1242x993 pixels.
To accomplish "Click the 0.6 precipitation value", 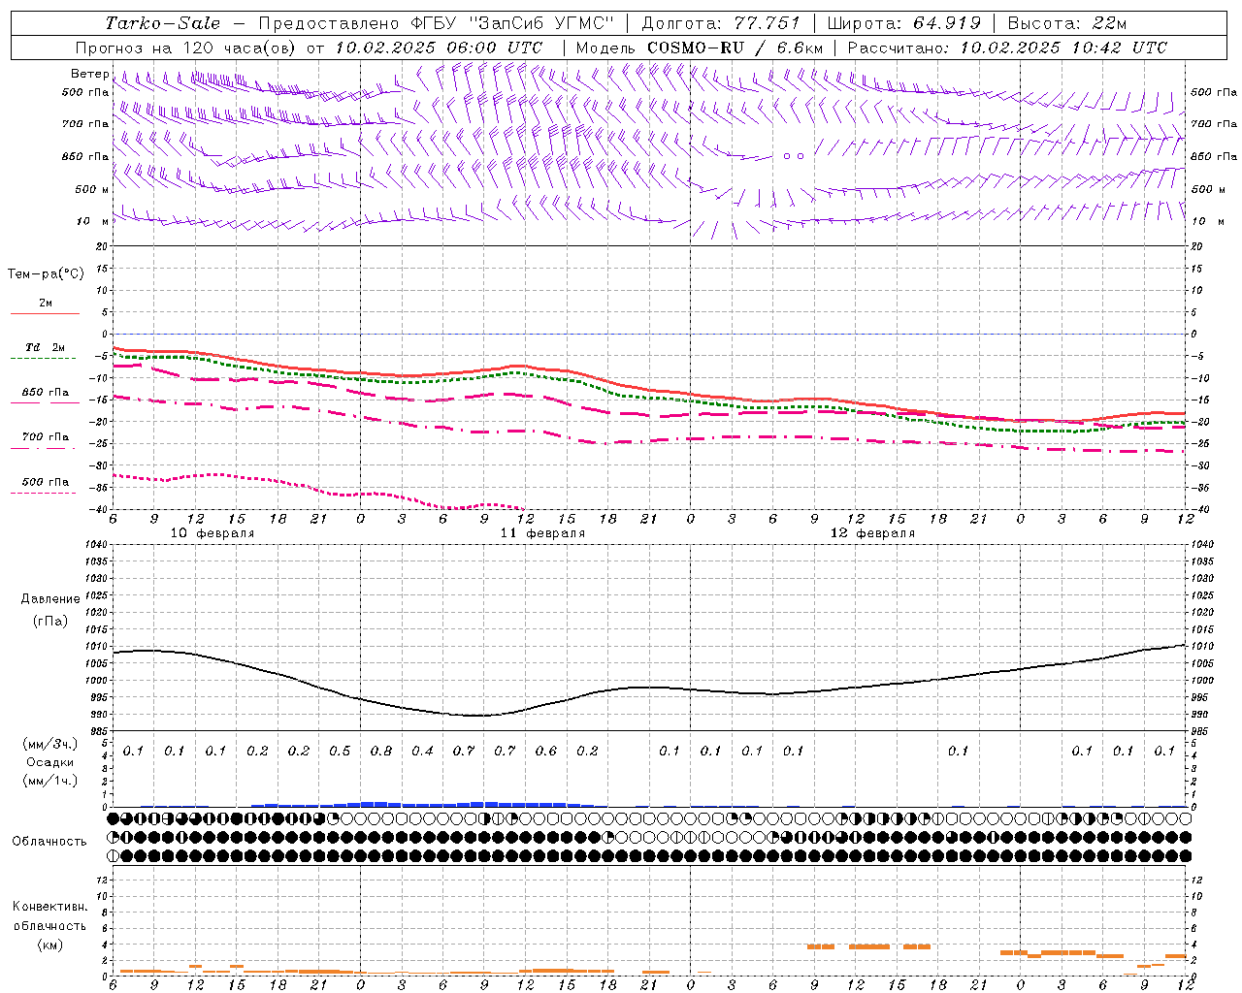I will pos(546,752).
